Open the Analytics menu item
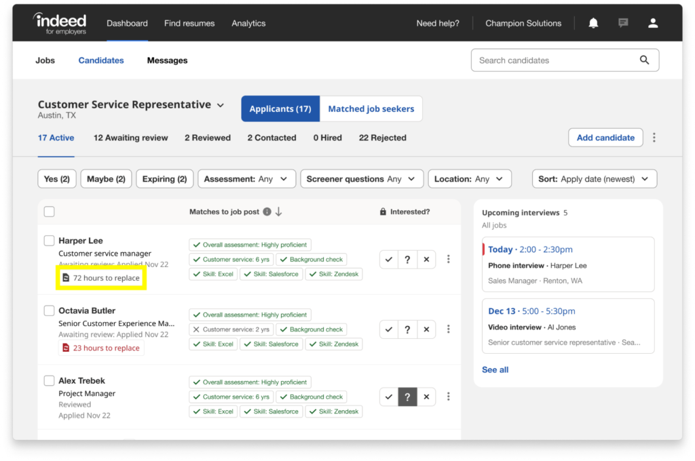 click(x=248, y=22)
